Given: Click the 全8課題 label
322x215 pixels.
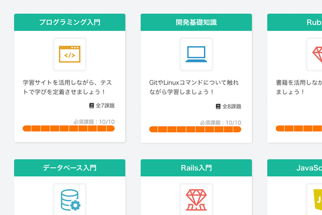Looking at the screenshot, I should [x=232, y=106].
